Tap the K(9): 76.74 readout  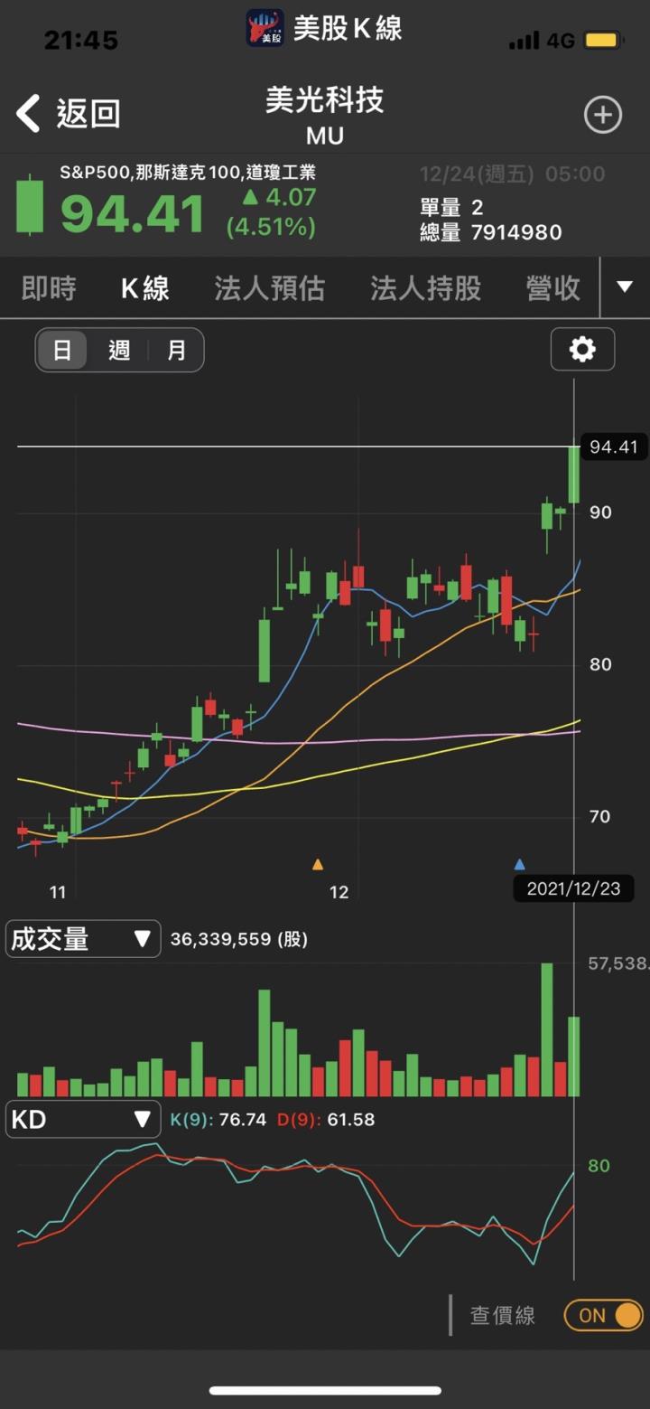pos(218,1120)
